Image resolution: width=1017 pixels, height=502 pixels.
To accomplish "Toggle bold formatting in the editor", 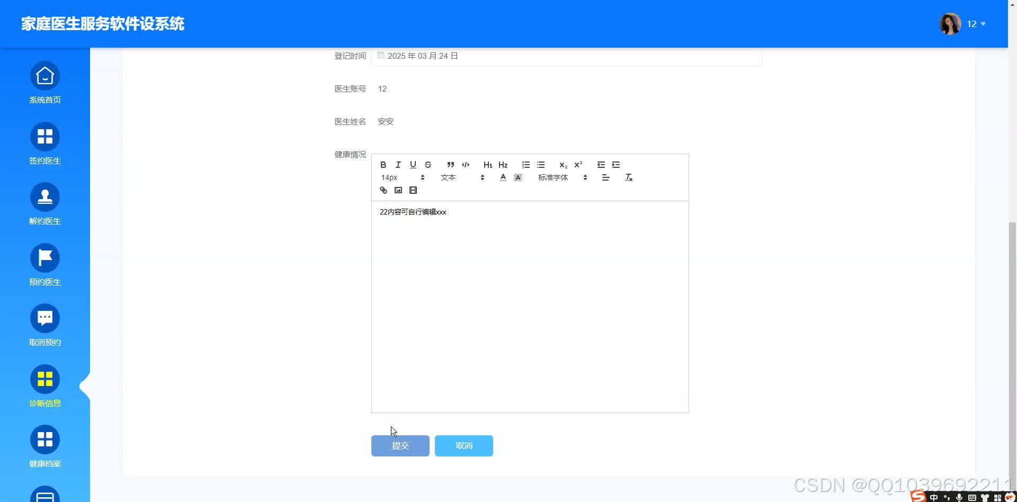I will 383,165.
